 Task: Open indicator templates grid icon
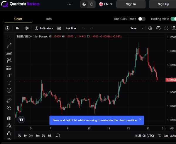(59, 28)
